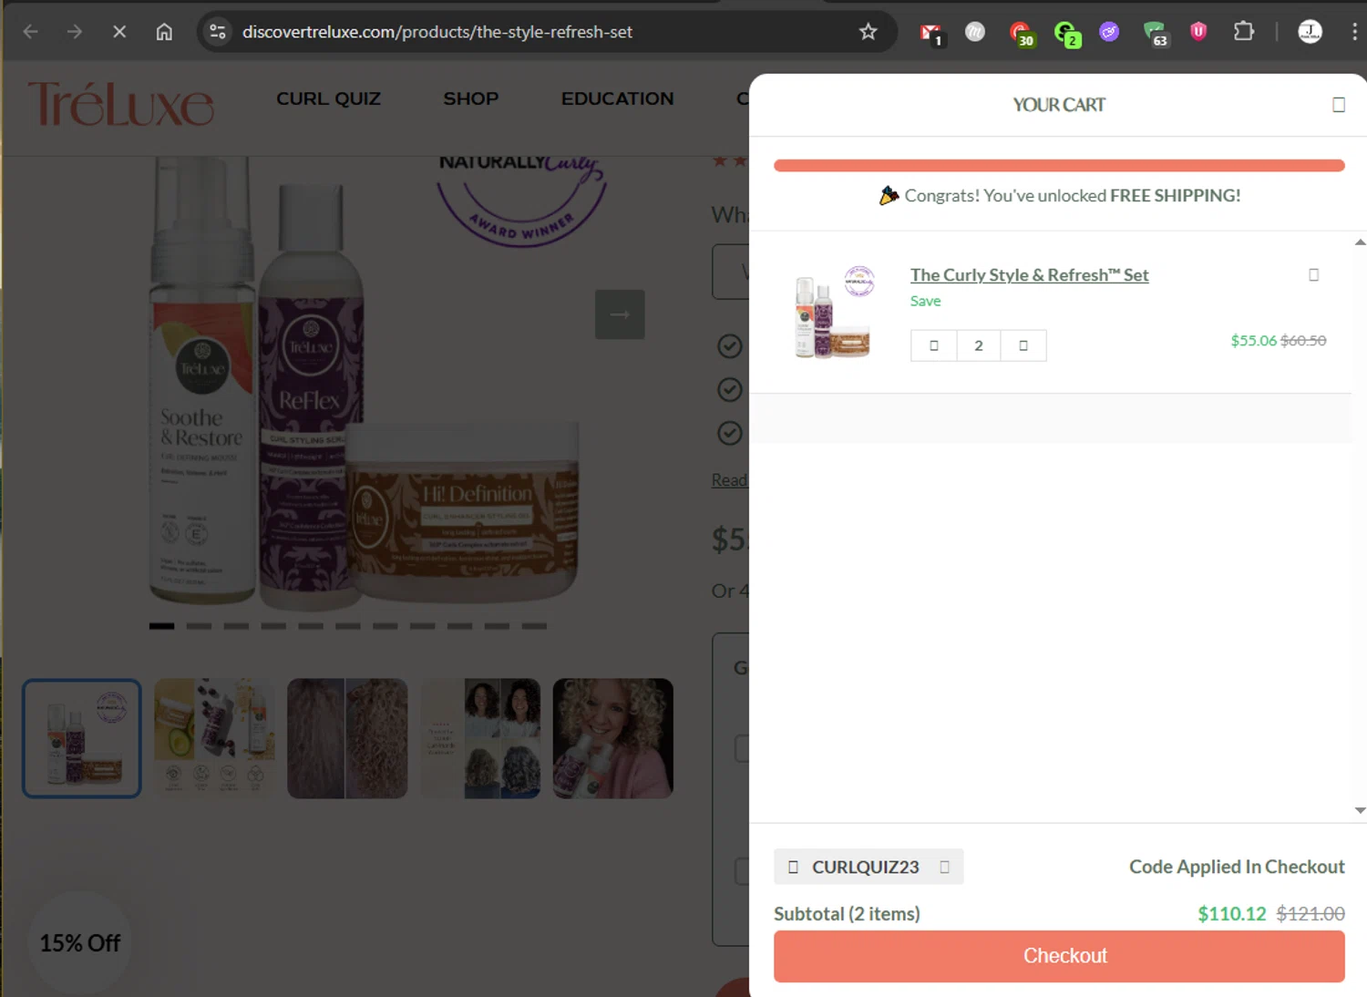Remove the CURLQUIZ23 discount code
1367x997 pixels.
click(x=944, y=867)
